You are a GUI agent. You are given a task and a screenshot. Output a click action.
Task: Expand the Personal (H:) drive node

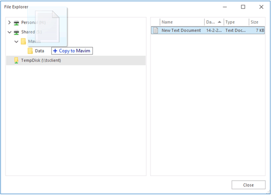click(9, 23)
